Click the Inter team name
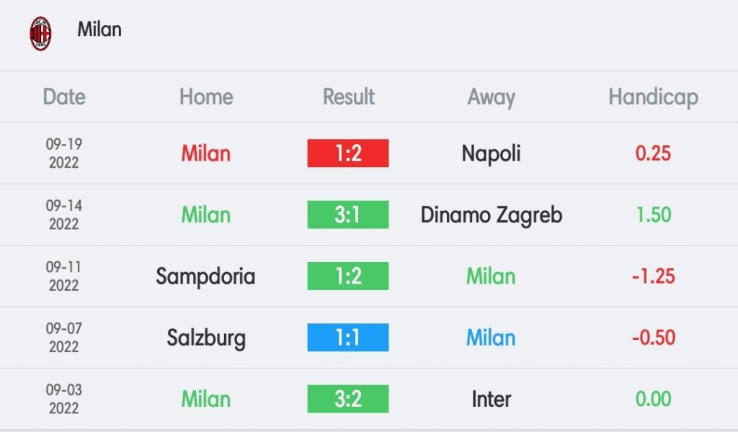This screenshot has height=432, width=738. click(491, 399)
